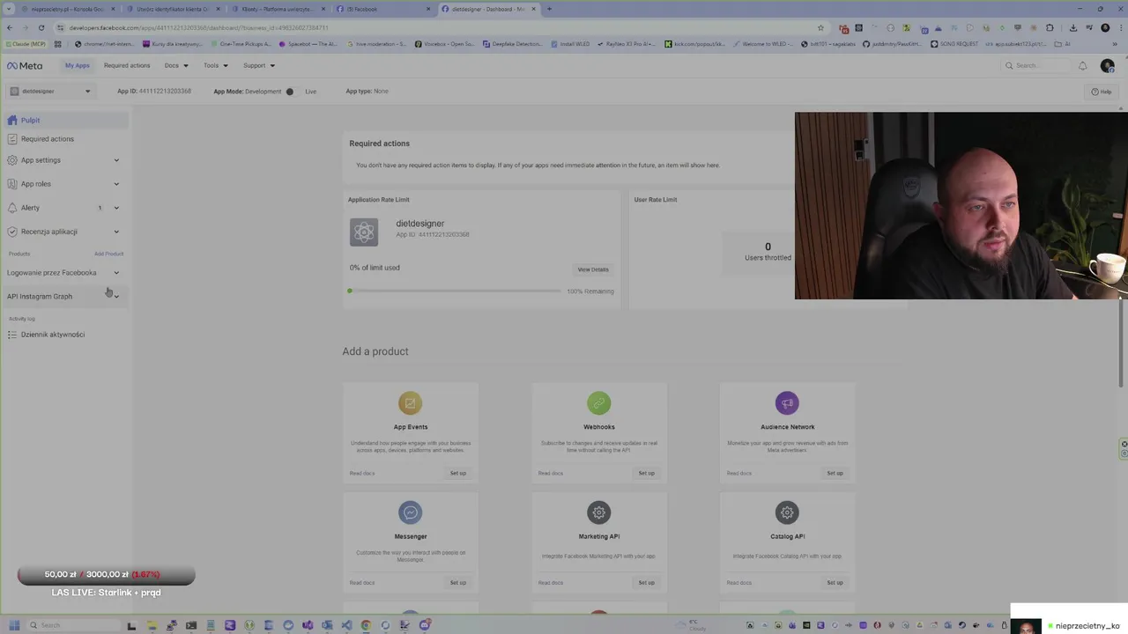This screenshot has height=634, width=1128.
Task: Switch to nieprzecietny.pl Konsola Google tab
Action: (x=69, y=9)
